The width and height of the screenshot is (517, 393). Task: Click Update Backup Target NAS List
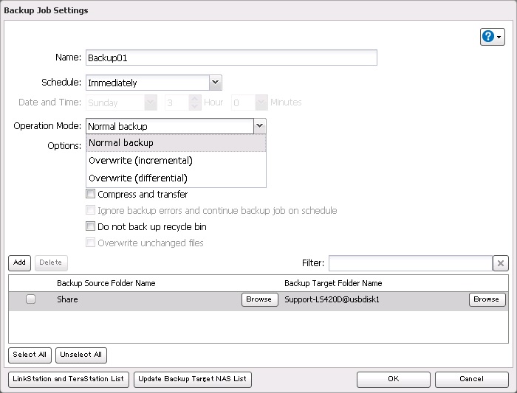193,380
